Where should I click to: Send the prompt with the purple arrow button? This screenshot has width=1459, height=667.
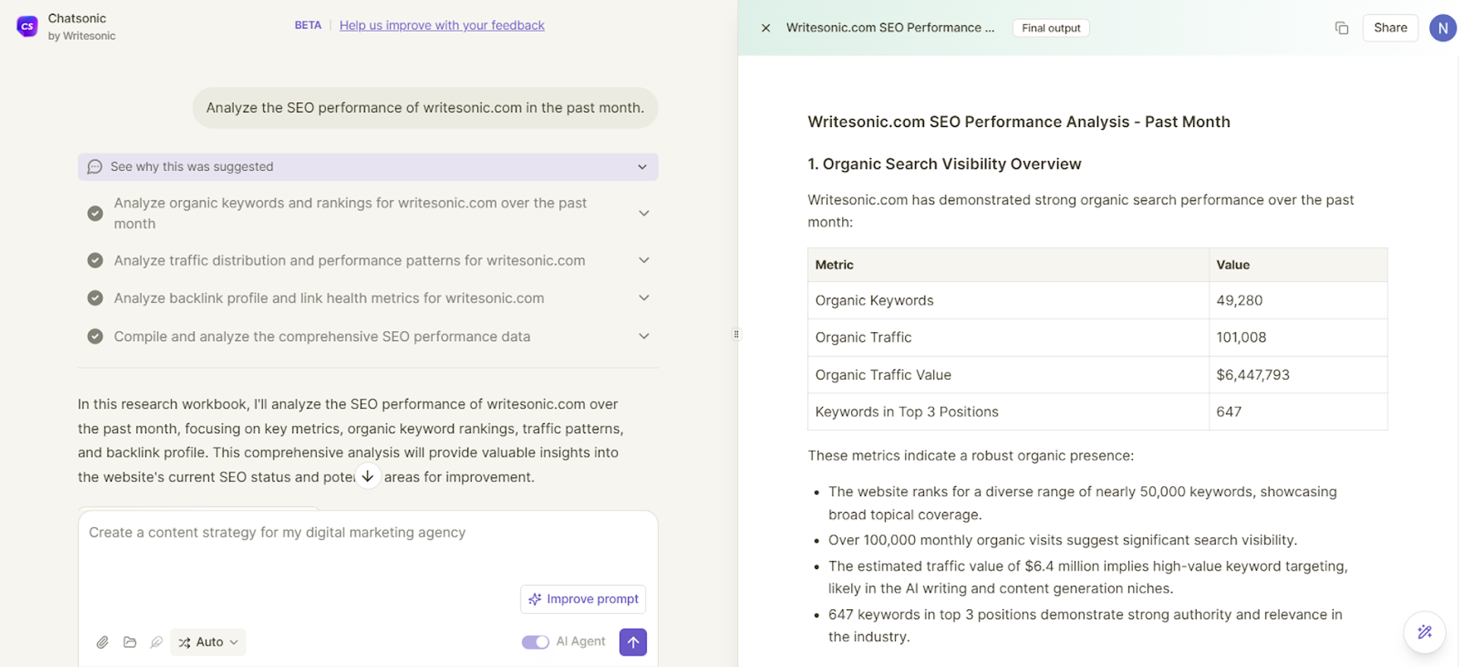[633, 642]
